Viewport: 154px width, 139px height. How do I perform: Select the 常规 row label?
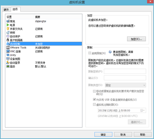pos(13,21)
